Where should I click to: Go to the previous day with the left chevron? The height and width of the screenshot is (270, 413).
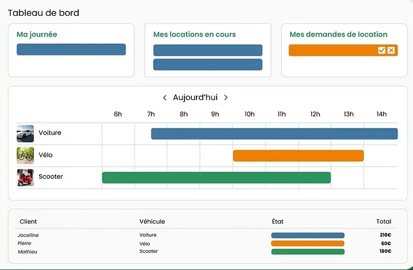point(165,98)
